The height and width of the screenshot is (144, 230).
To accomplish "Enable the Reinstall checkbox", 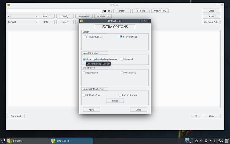I will coord(122,59).
